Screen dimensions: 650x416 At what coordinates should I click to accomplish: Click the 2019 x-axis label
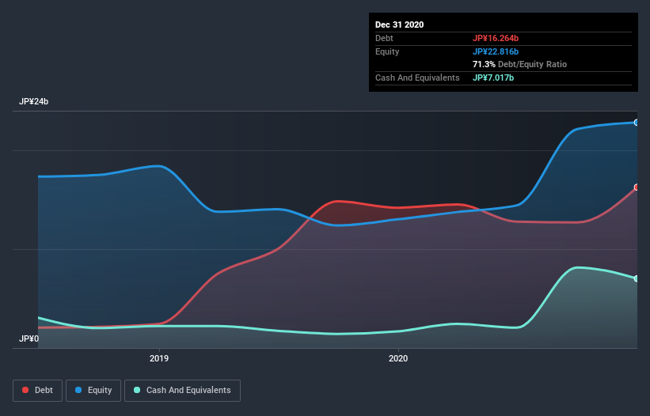coord(159,358)
